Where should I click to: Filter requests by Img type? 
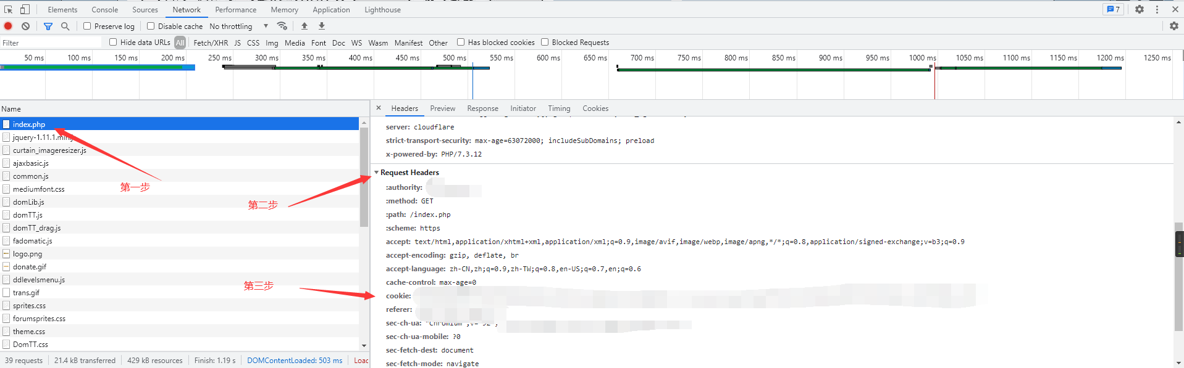coord(272,43)
